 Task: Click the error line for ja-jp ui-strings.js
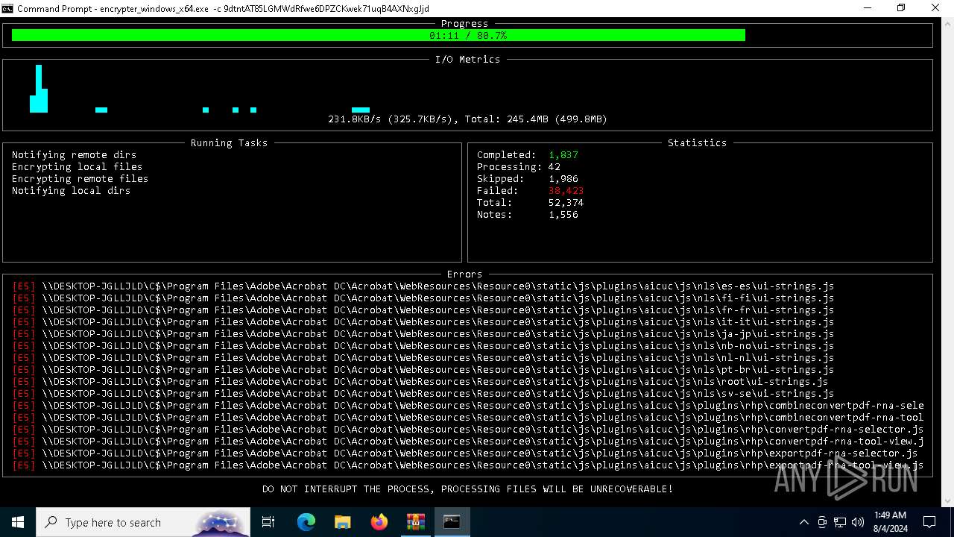(423, 333)
